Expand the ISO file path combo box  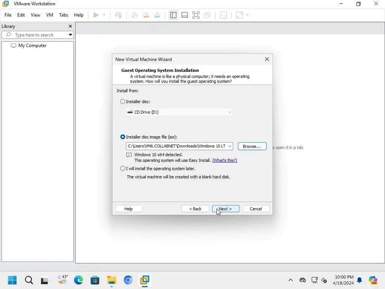(x=229, y=146)
